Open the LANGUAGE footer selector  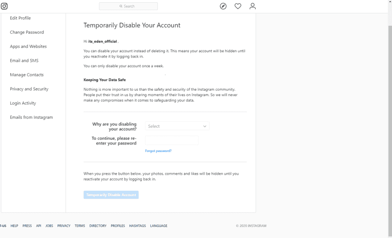pyautogui.click(x=159, y=226)
